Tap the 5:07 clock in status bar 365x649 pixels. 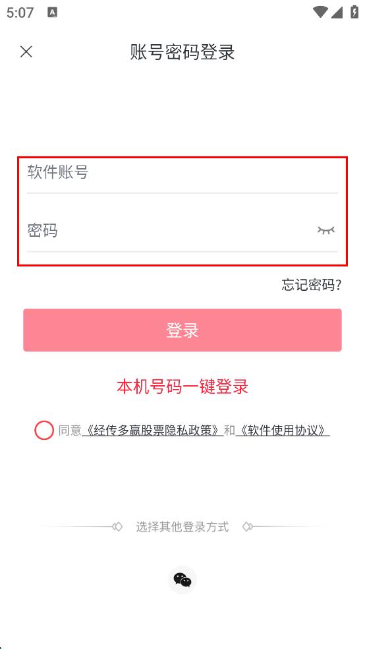tap(20, 13)
